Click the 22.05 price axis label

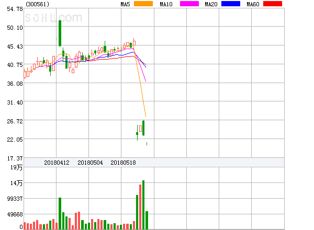point(15,140)
